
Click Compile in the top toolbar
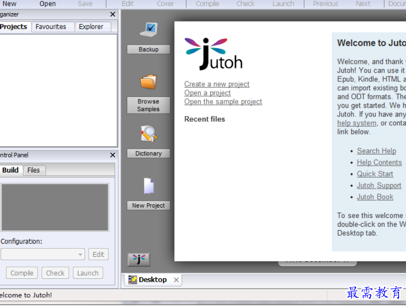208,4
